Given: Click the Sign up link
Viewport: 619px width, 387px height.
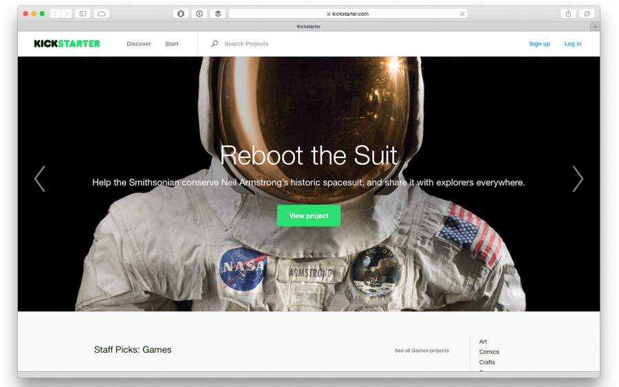Looking at the screenshot, I should coord(539,44).
